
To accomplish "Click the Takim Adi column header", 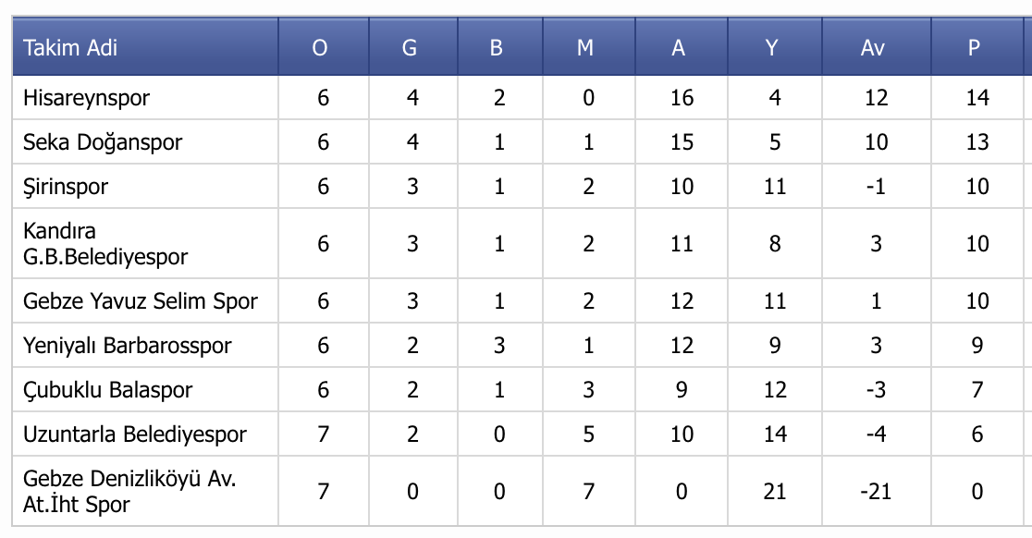I will tap(70, 48).
